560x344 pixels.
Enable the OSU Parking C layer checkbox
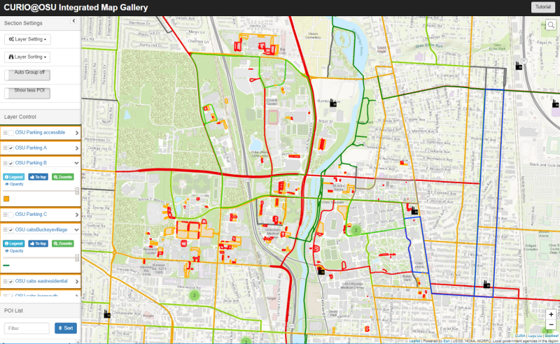[x=11, y=215]
